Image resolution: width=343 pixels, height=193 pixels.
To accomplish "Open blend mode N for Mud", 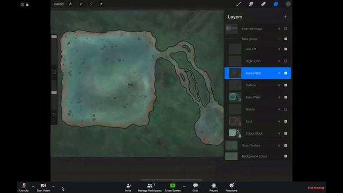I will pyautogui.click(x=279, y=121).
